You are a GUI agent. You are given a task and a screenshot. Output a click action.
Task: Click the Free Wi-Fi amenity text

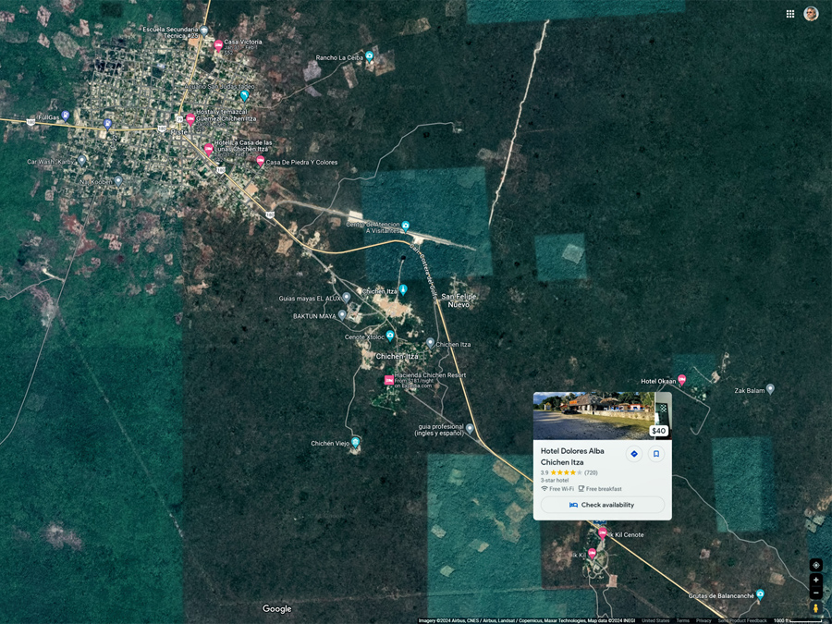click(561, 489)
